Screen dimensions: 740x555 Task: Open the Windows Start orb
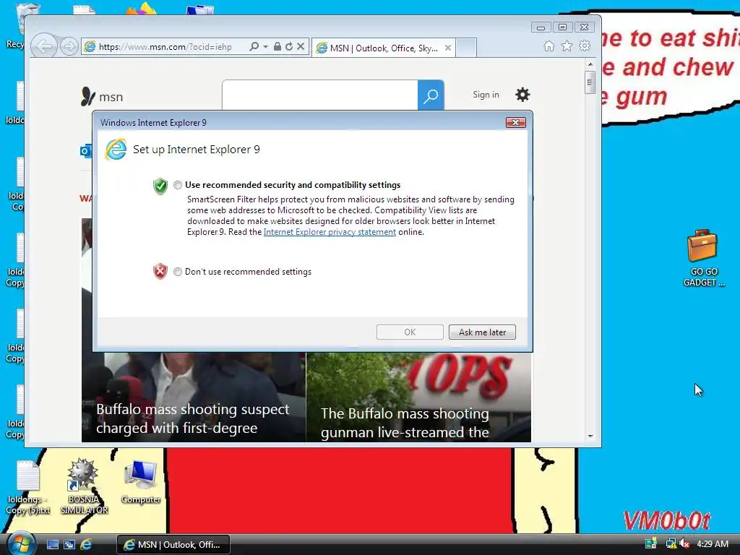pos(21,544)
